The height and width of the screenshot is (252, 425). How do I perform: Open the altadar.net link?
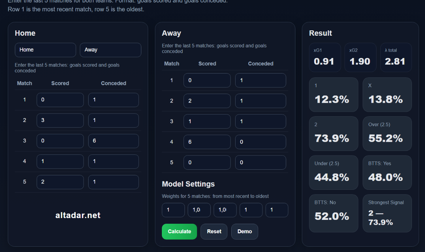tap(78, 215)
